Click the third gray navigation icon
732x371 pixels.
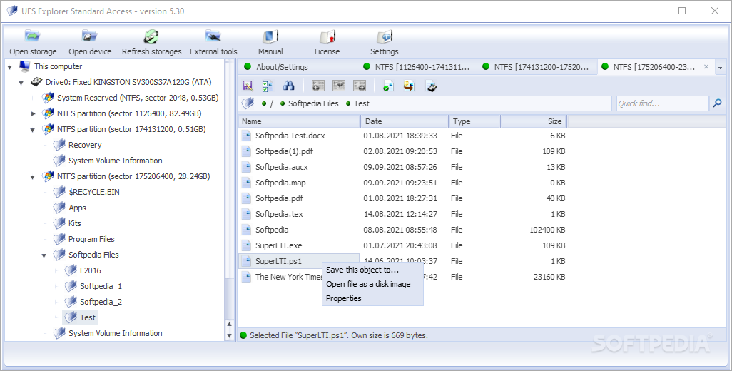(360, 86)
